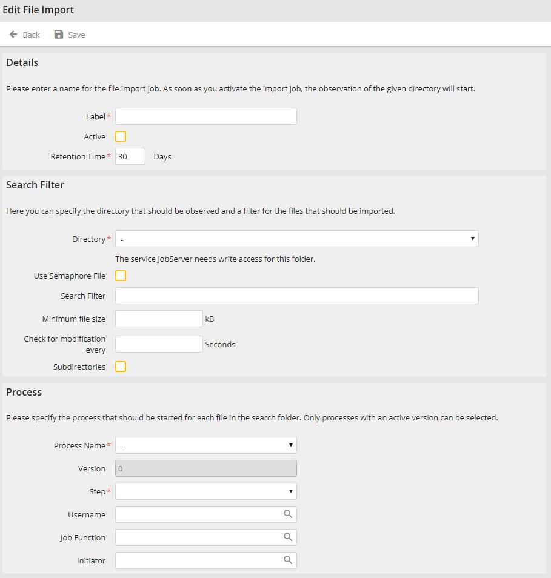Click the Search Filter section heading
Screen dimensions: 551x578
coord(35,185)
